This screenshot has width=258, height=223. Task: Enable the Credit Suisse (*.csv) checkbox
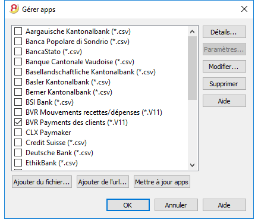pyautogui.click(x=18, y=143)
